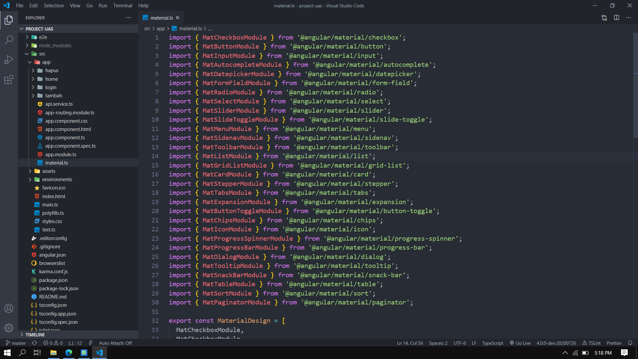Toggle Auto Attach: Off setting
This screenshot has width=638, height=359.
(115, 343)
